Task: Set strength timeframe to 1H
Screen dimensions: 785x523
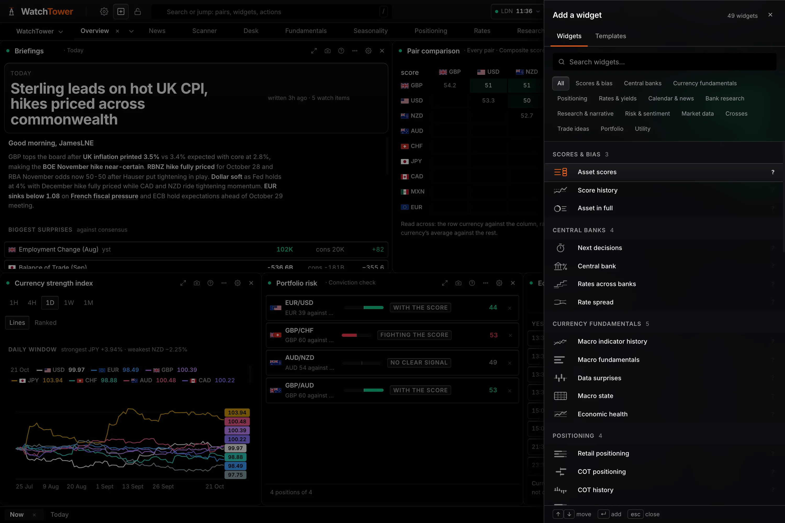Action: 14,303
